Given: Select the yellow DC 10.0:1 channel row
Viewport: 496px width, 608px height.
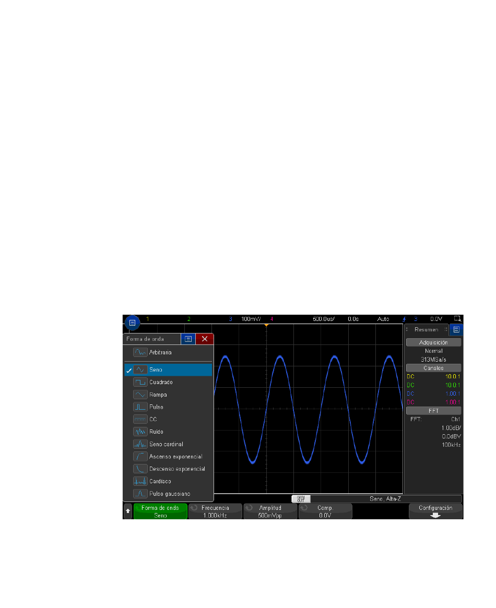Looking at the screenshot, I should point(433,376).
